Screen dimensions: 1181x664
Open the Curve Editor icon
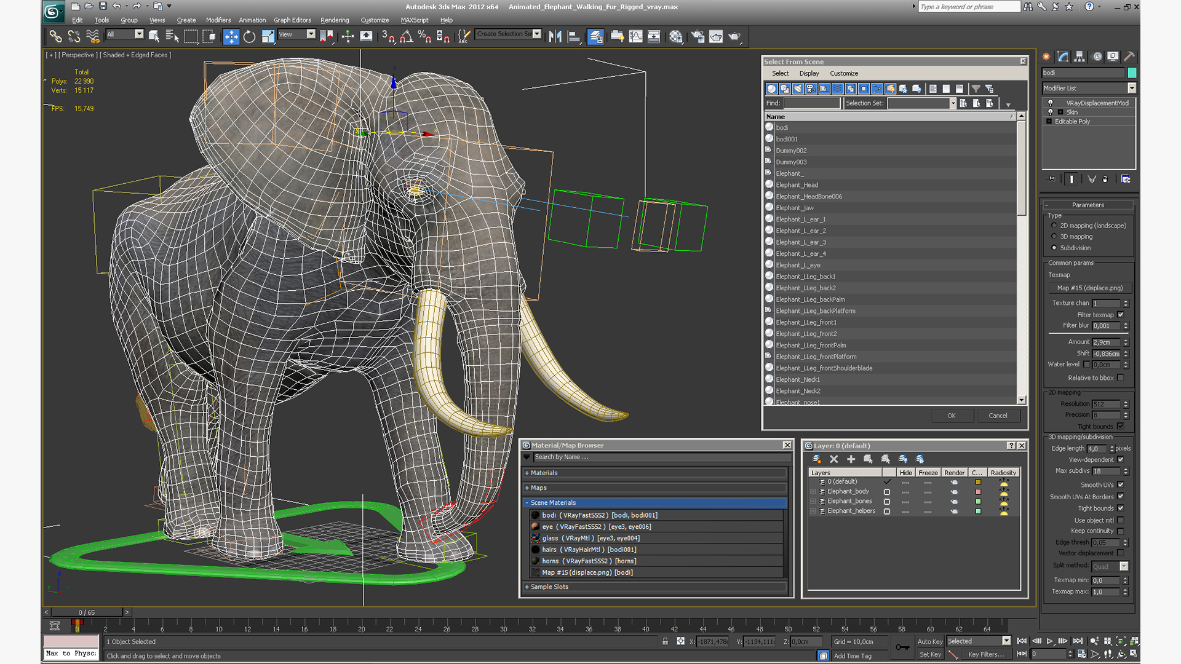635,36
